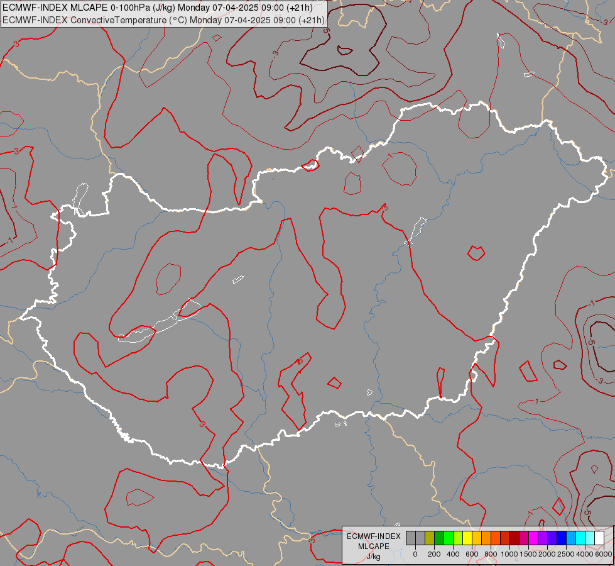Click the legend's MLCAPE label
Image resolution: width=615 pixels, height=566 pixels.
pos(374,547)
